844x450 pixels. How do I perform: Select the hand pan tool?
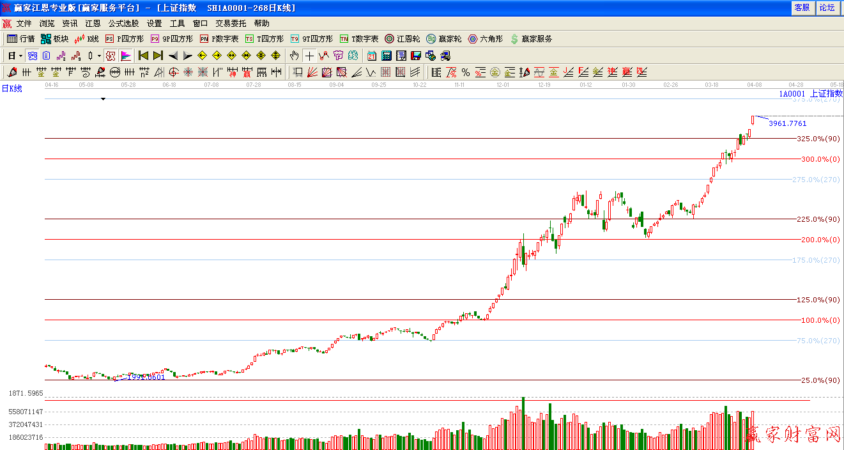tap(294, 56)
